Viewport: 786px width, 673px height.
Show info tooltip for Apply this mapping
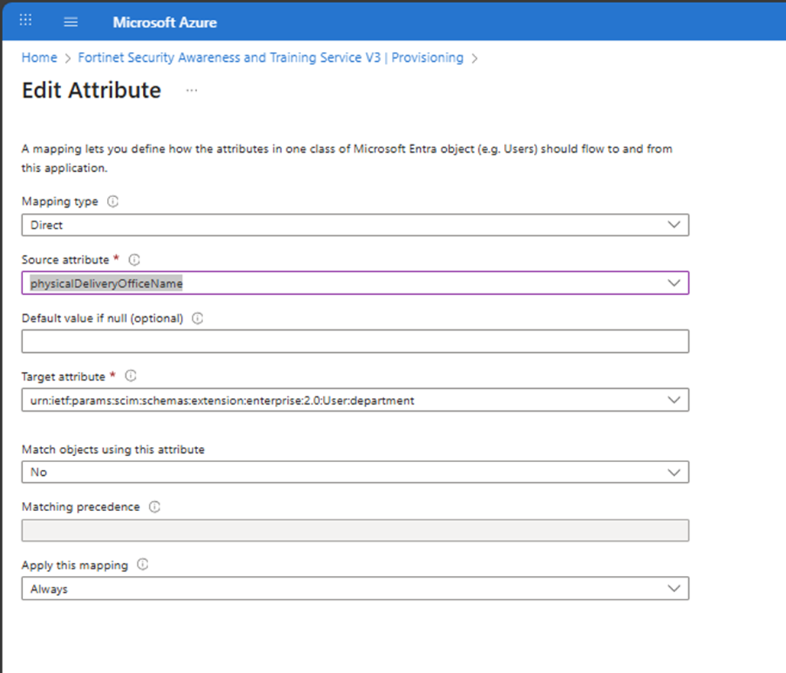pos(143,565)
